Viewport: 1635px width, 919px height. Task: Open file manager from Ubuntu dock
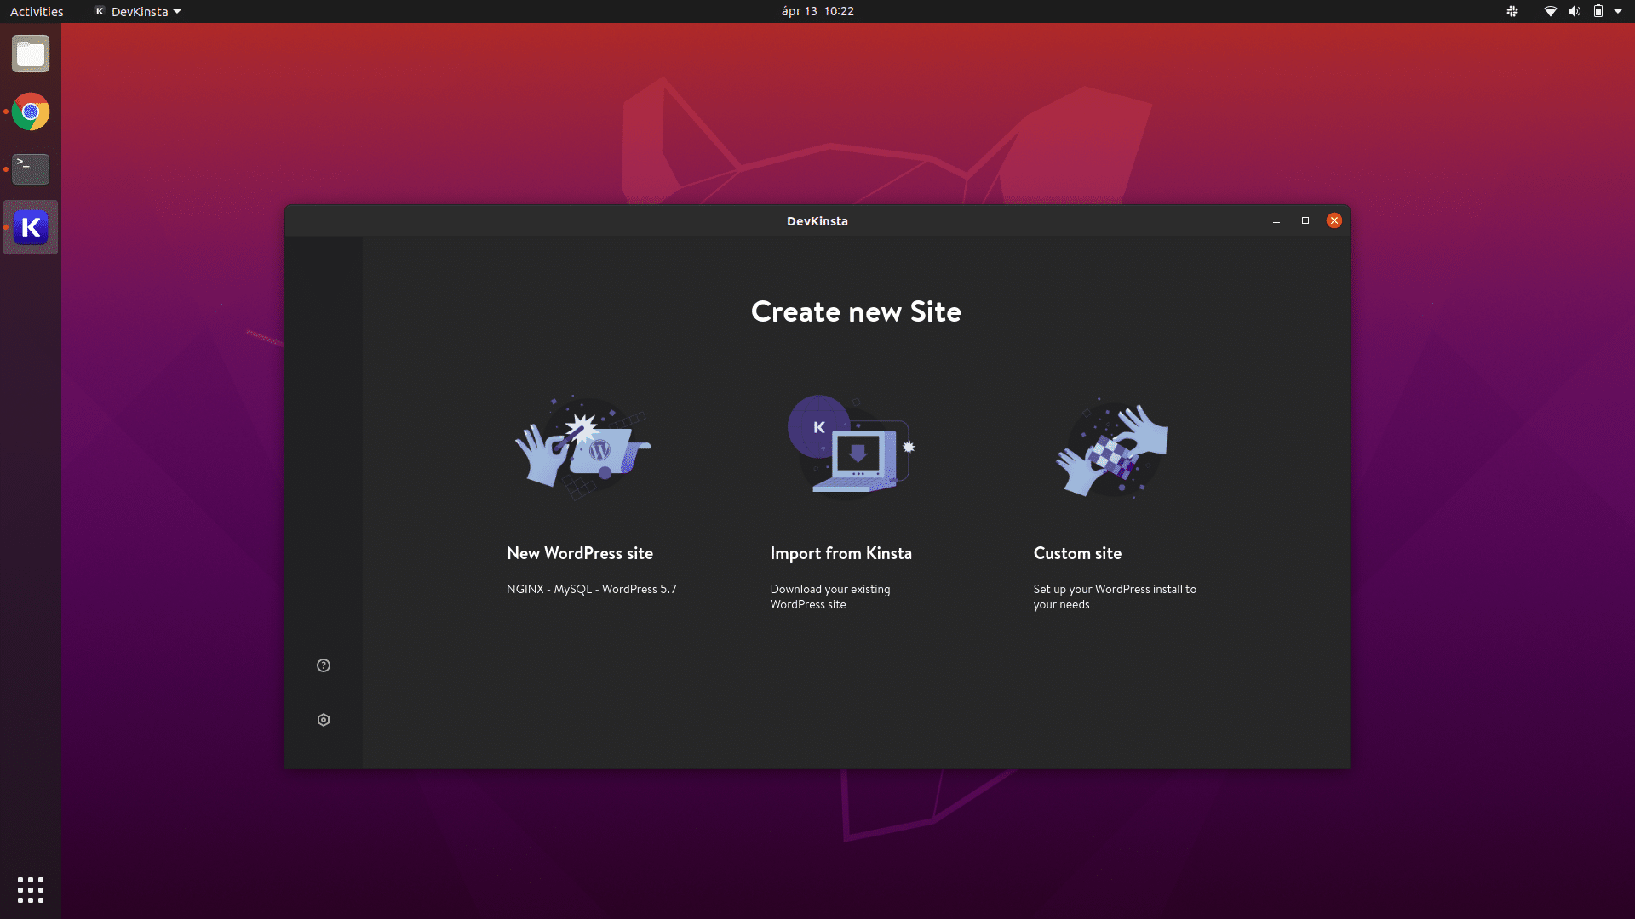point(31,54)
